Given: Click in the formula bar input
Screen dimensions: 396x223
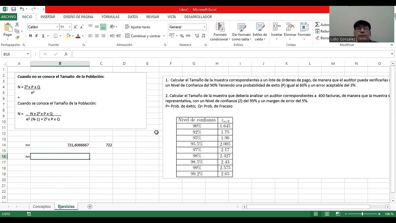Looking at the screenshot, I should coord(231,54).
